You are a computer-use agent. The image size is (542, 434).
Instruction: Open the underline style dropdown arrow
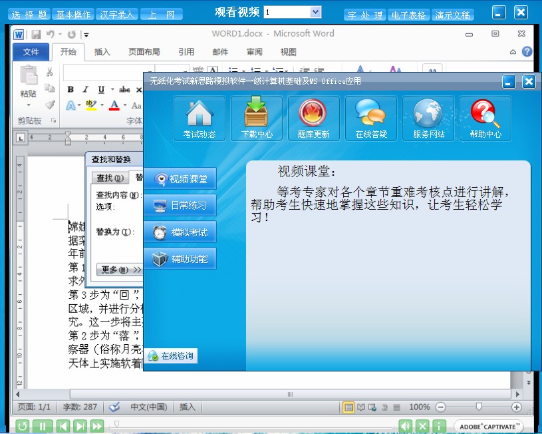click(x=112, y=90)
